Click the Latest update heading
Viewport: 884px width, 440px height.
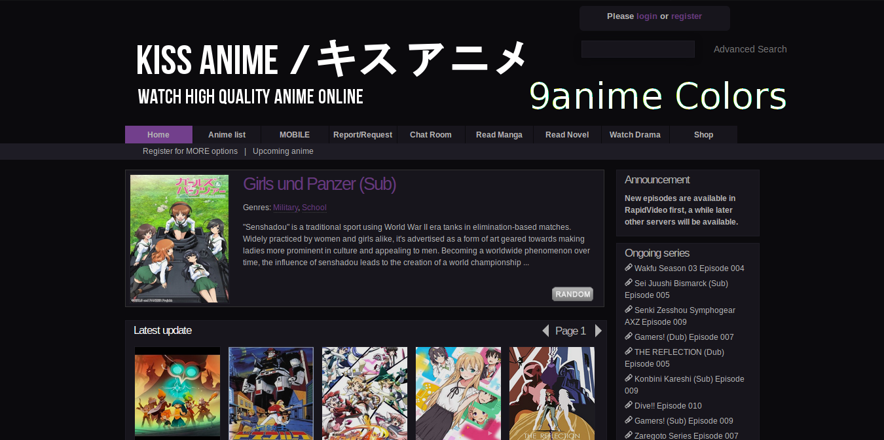(x=162, y=331)
